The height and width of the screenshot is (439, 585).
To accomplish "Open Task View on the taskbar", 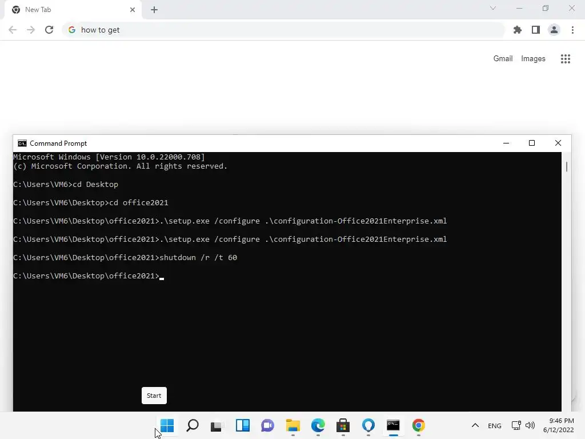I will point(217,425).
